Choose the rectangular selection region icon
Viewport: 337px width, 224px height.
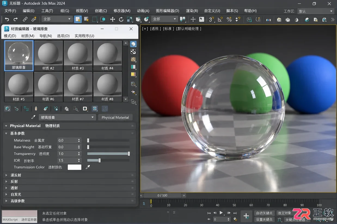coord(94,19)
